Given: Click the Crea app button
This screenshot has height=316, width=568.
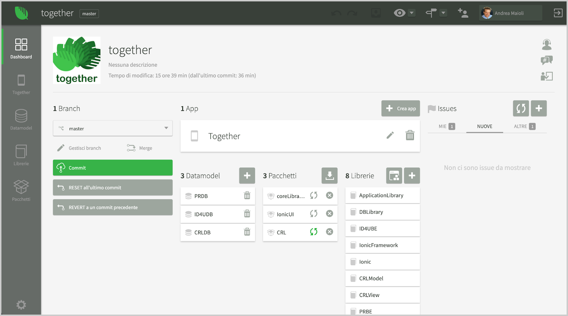Looking at the screenshot, I should click(401, 109).
